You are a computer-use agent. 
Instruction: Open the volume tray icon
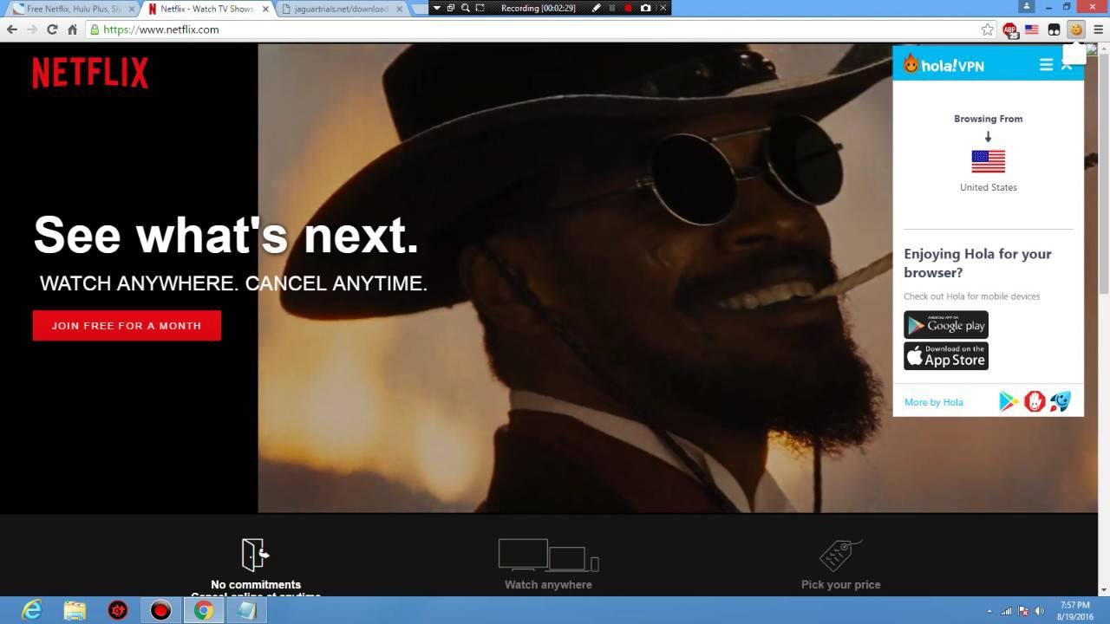tap(1040, 610)
